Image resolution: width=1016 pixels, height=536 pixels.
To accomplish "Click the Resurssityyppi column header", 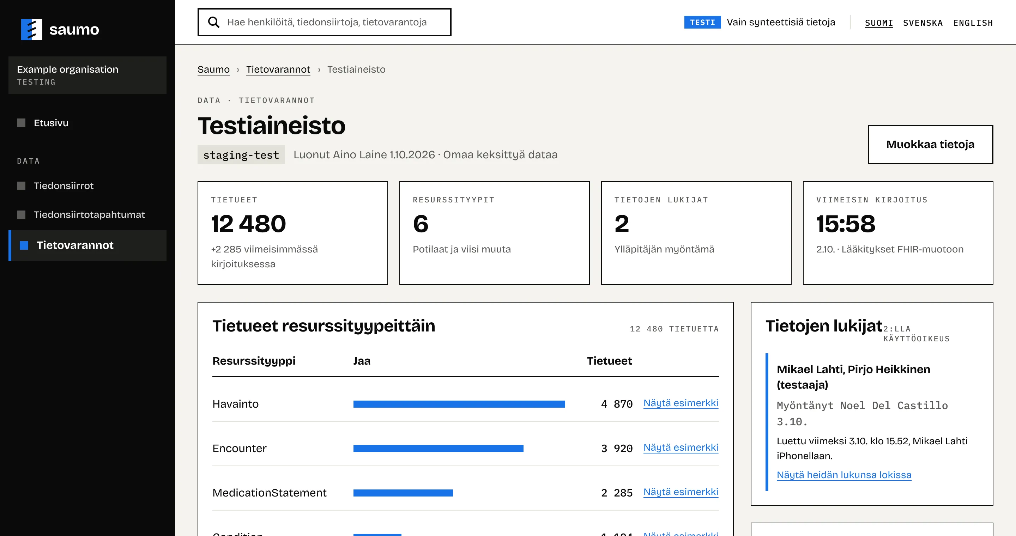I will 254,361.
